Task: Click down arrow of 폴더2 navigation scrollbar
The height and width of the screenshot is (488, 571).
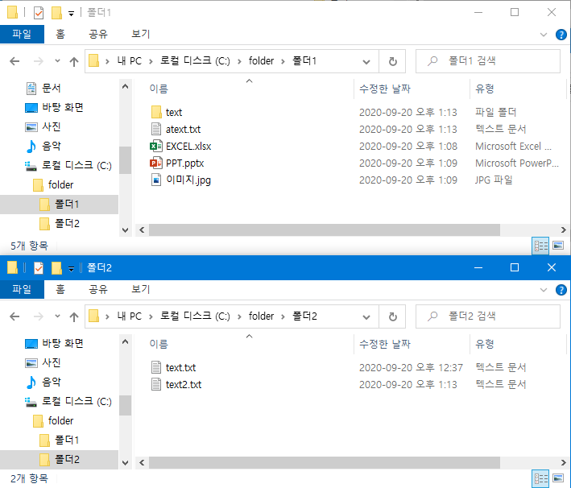Action: (126, 463)
